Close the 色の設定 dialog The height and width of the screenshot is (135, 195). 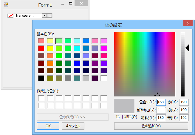point(188,24)
